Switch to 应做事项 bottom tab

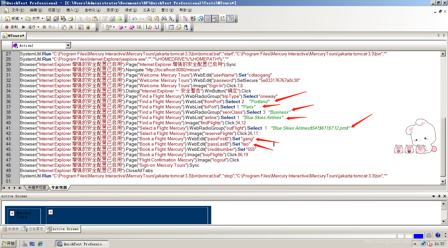[x=33, y=229]
